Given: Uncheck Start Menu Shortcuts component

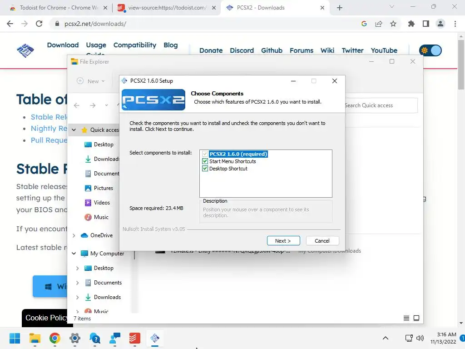Looking at the screenshot, I should [205, 161].
